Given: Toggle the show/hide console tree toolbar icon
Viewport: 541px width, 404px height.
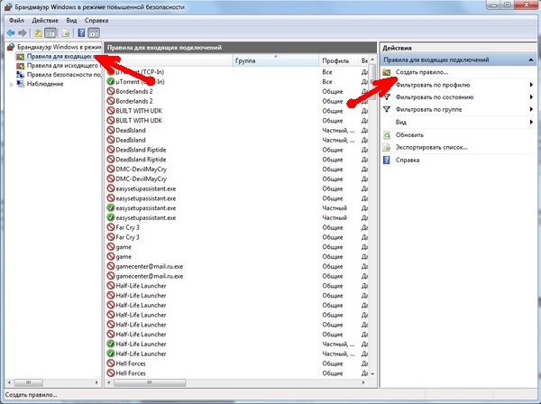Looking at the screenshot, I should 50,33.
